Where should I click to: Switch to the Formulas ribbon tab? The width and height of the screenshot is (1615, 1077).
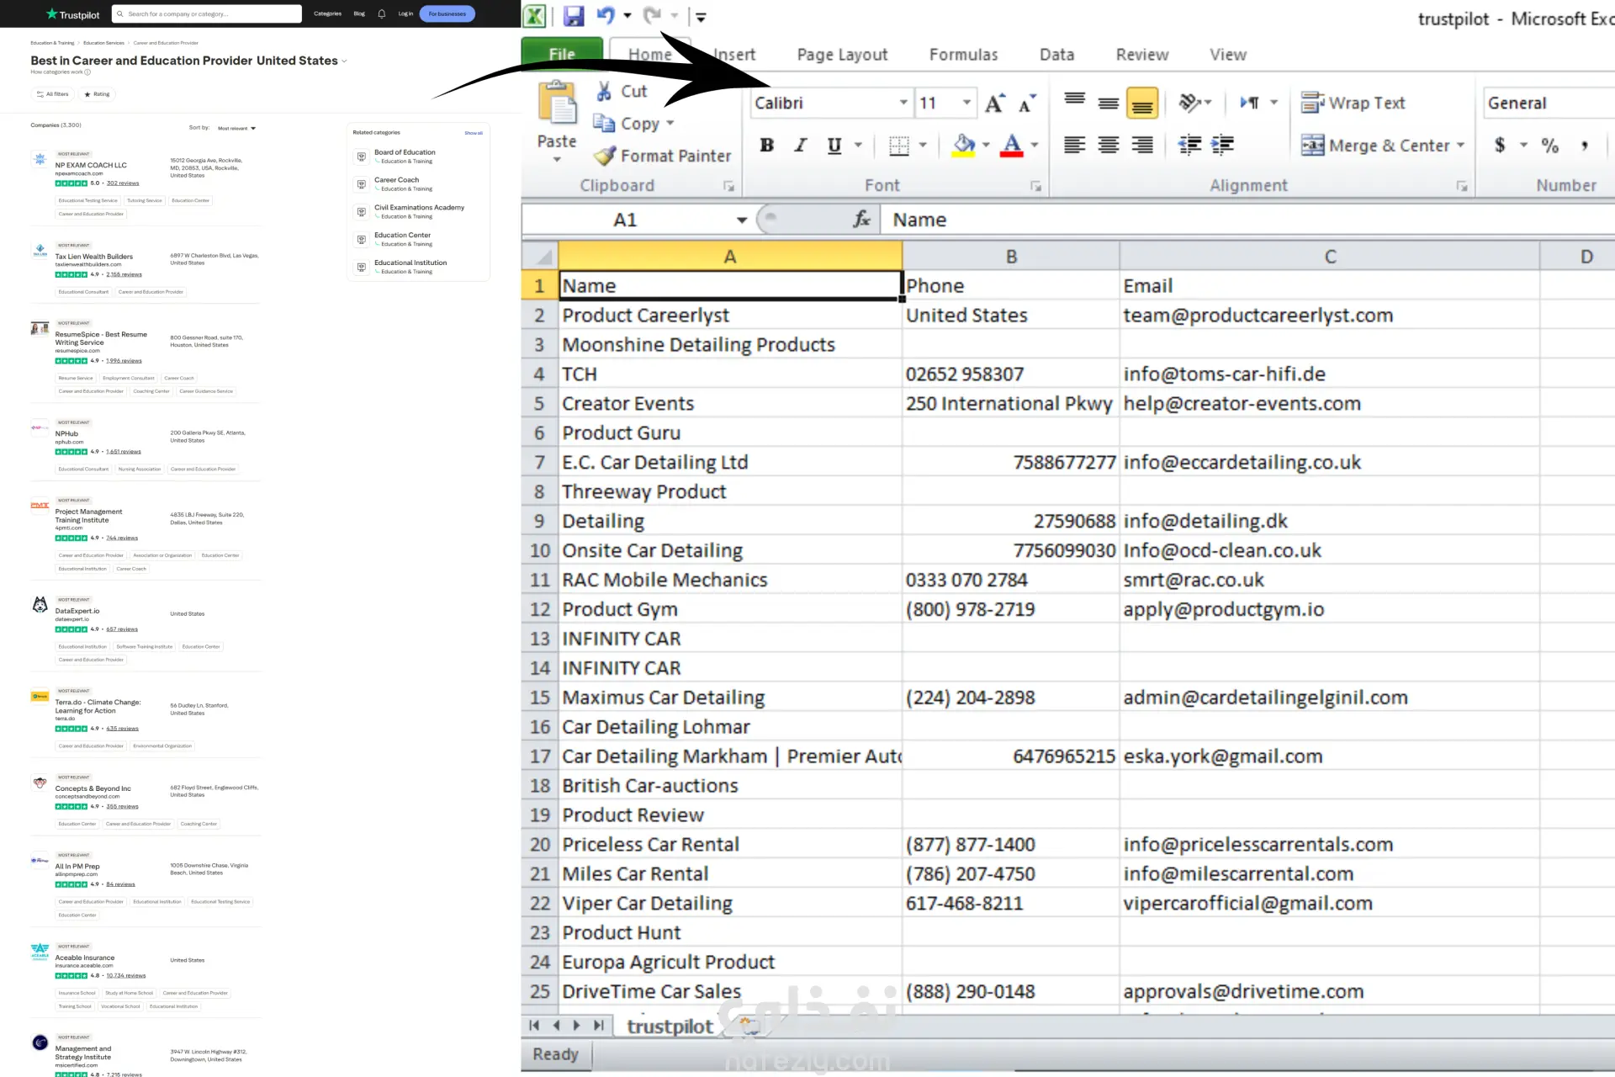963,54
